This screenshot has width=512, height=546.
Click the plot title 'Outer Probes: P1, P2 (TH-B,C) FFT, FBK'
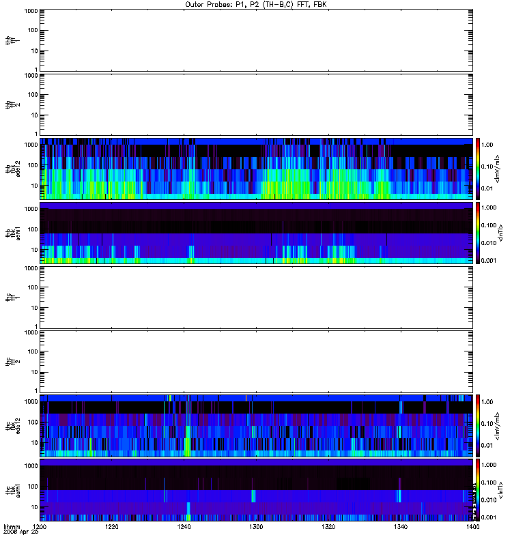[256, 5]
